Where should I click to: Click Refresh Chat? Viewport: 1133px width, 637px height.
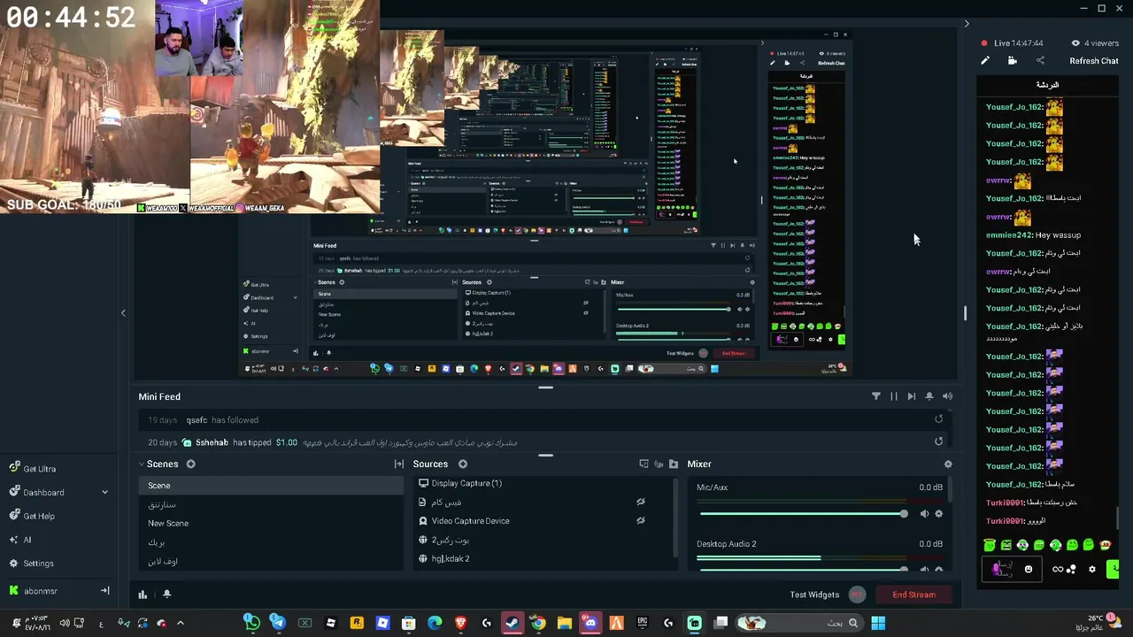(1093, 61)
